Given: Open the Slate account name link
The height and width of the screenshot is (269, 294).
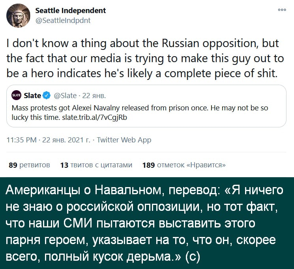Looking at the screenshot, I should 32,95.
